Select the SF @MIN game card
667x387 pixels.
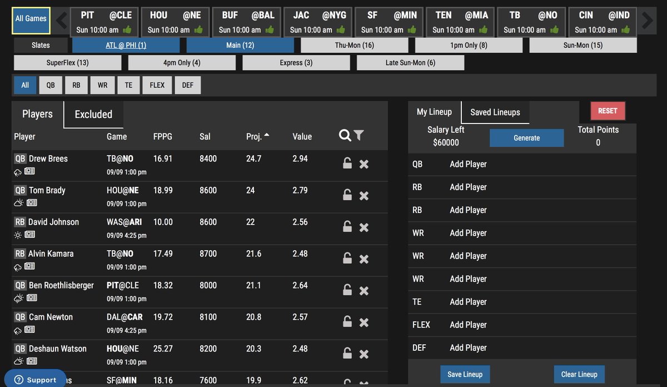click(388, 22)
